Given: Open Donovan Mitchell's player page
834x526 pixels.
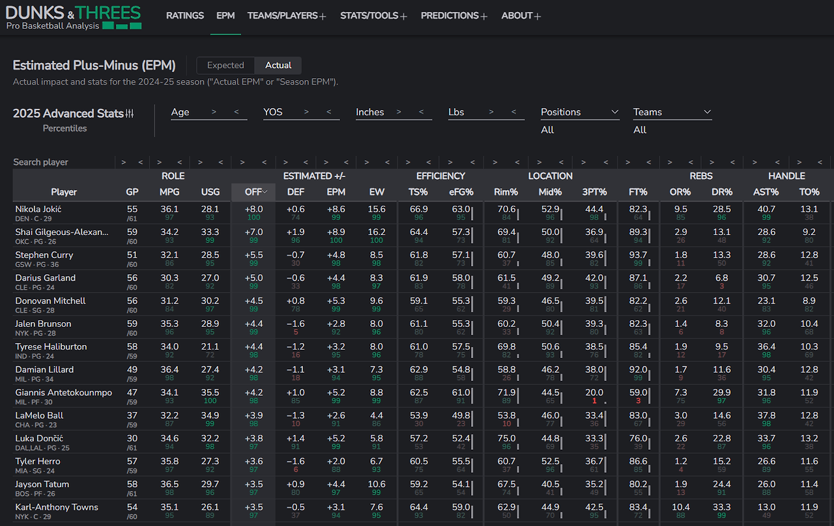Looking at the screenshot, I should point(50,301).
